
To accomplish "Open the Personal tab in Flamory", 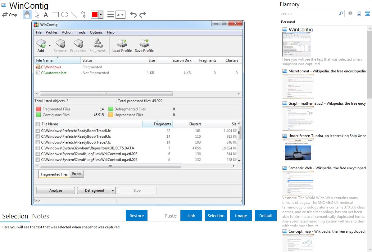I will point(288,22).
